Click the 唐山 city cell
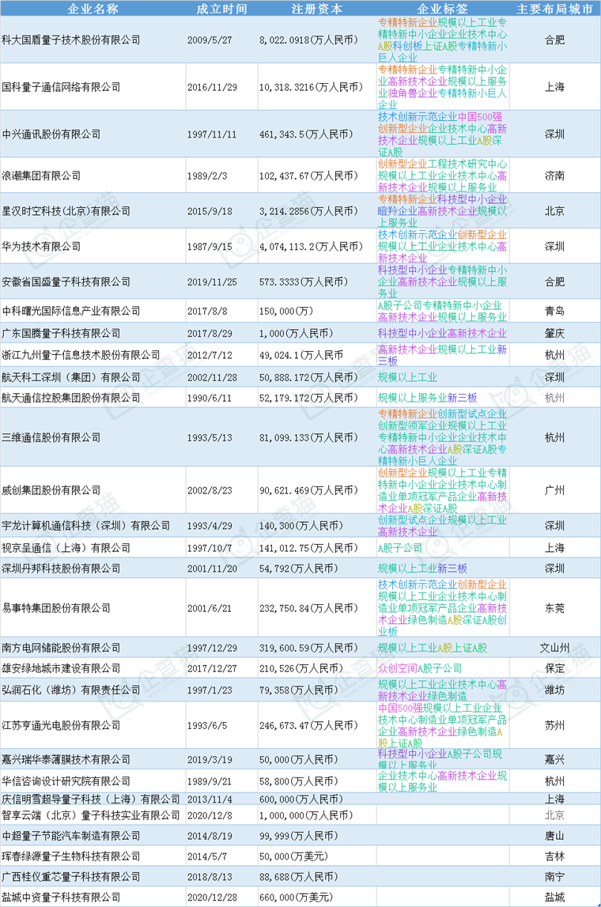The height and width of the screenshot is (907, 601). point(554,836)
